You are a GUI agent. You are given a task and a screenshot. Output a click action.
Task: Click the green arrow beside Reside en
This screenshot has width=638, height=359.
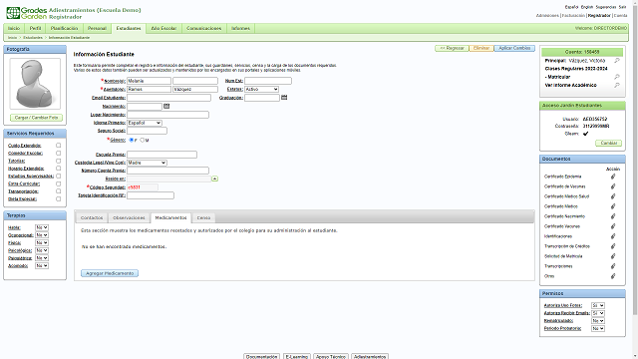click(215, 179)
